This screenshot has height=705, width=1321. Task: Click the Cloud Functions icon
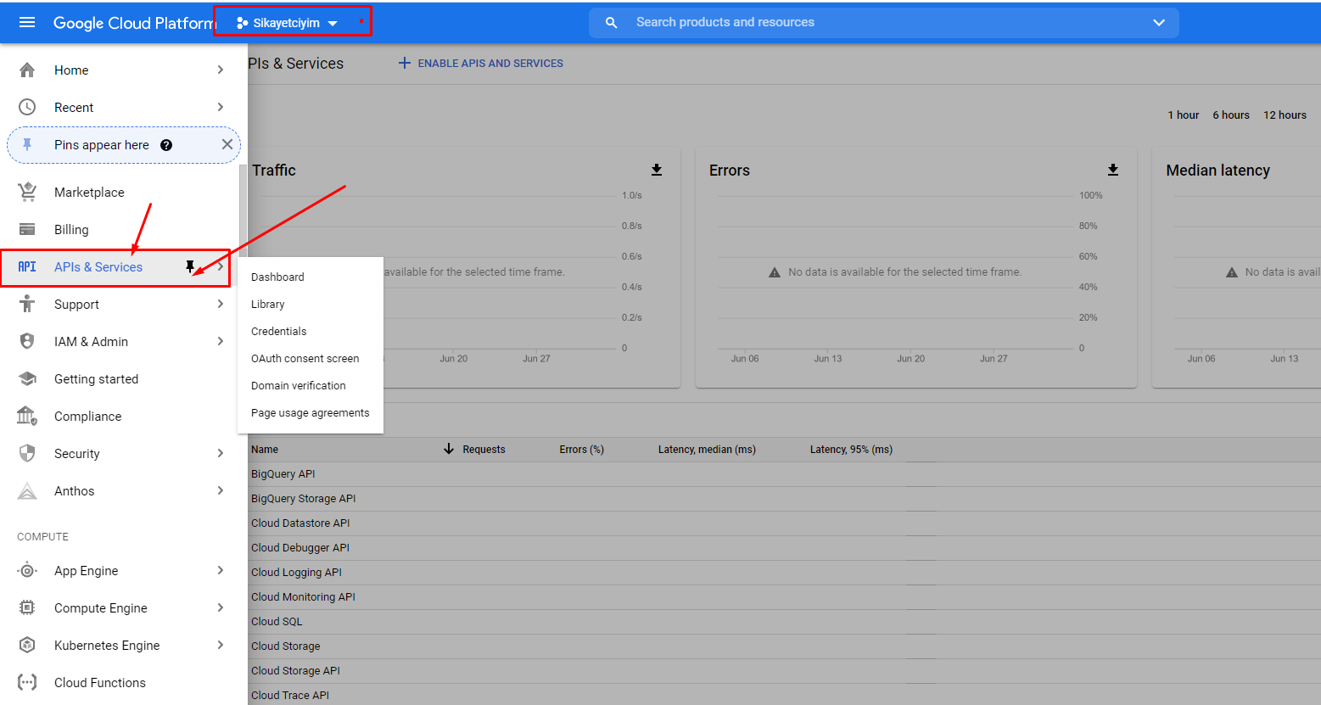pyautogui.click(x=27, y=682)
